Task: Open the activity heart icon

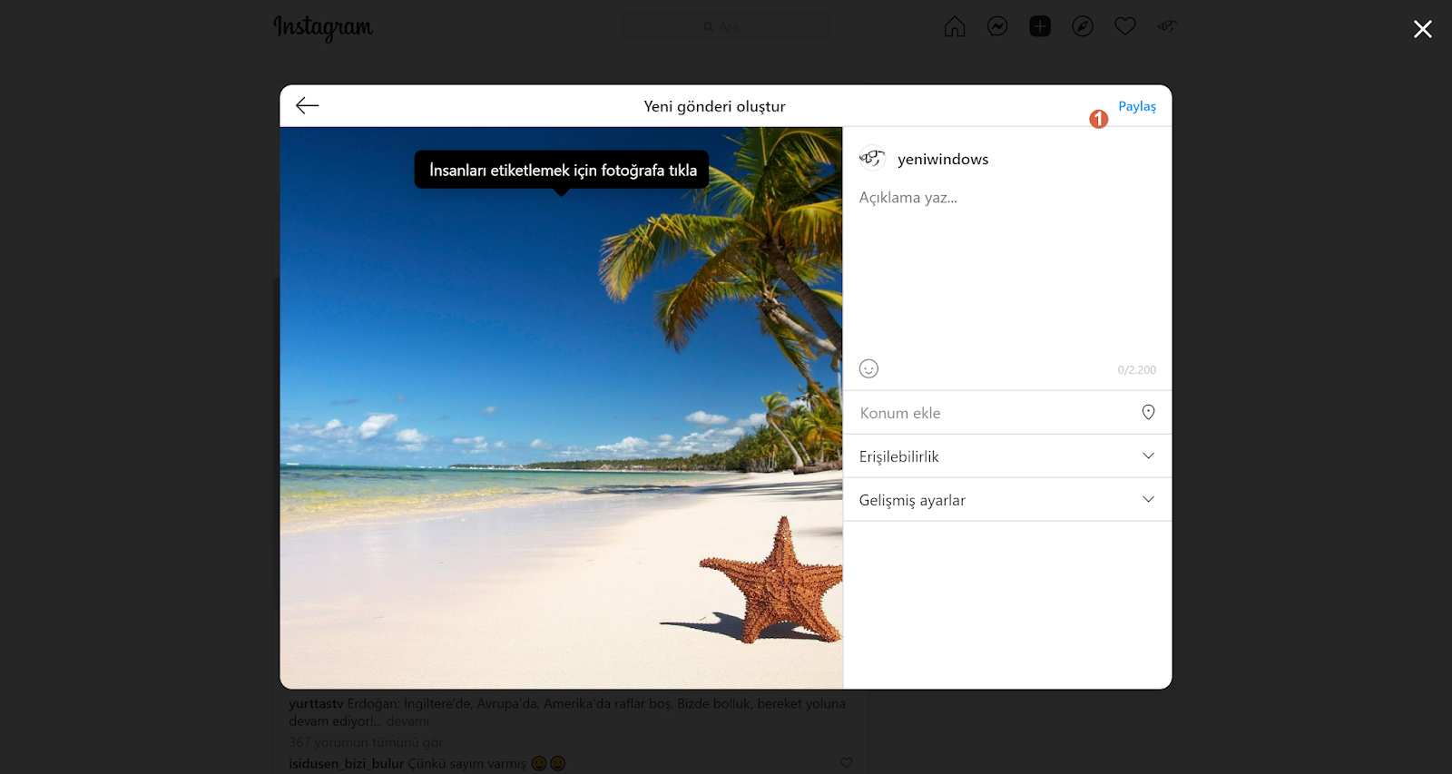Action: 1125,26
